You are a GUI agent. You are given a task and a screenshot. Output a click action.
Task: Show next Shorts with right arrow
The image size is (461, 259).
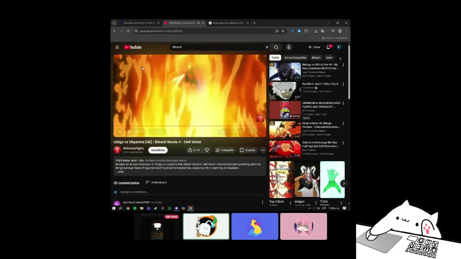pyautogui.click(x=344, y=183)
